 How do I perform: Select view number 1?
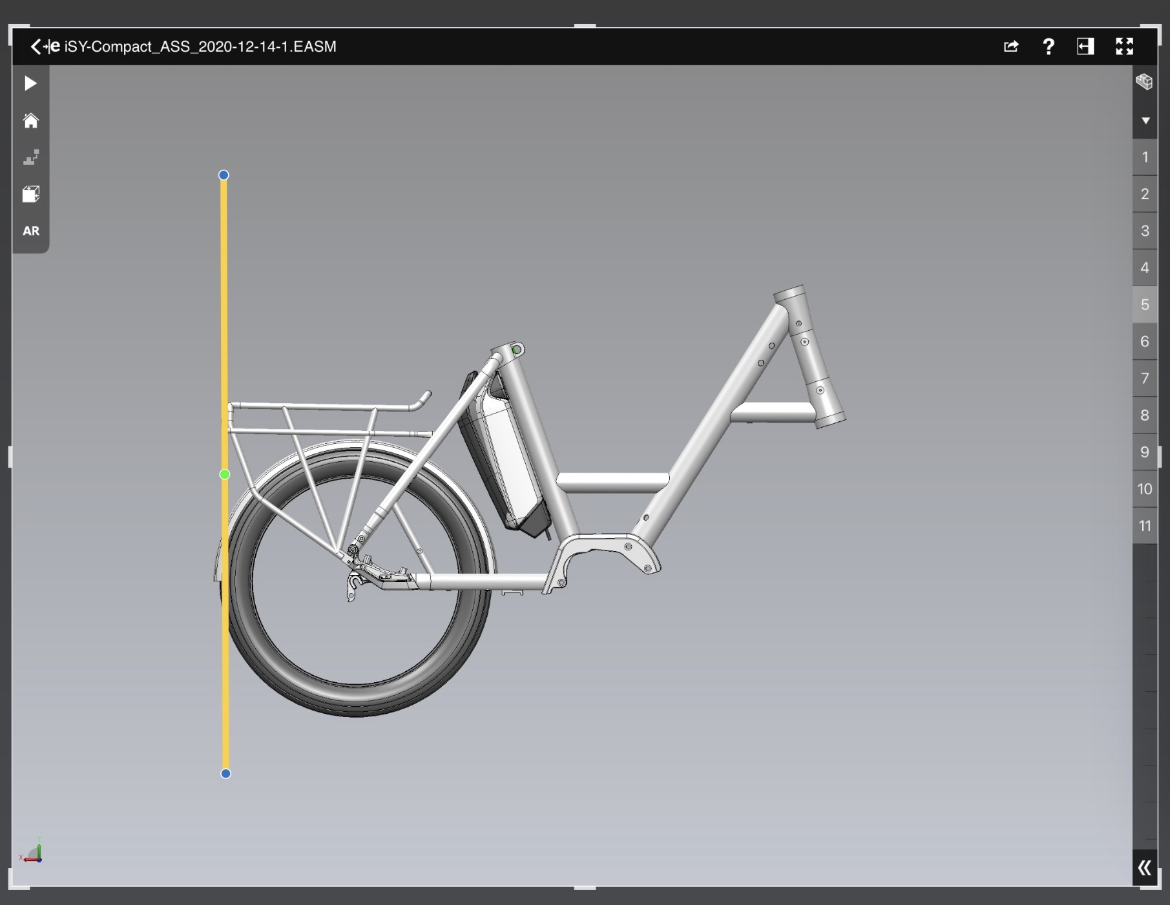tap(1145, 157)
